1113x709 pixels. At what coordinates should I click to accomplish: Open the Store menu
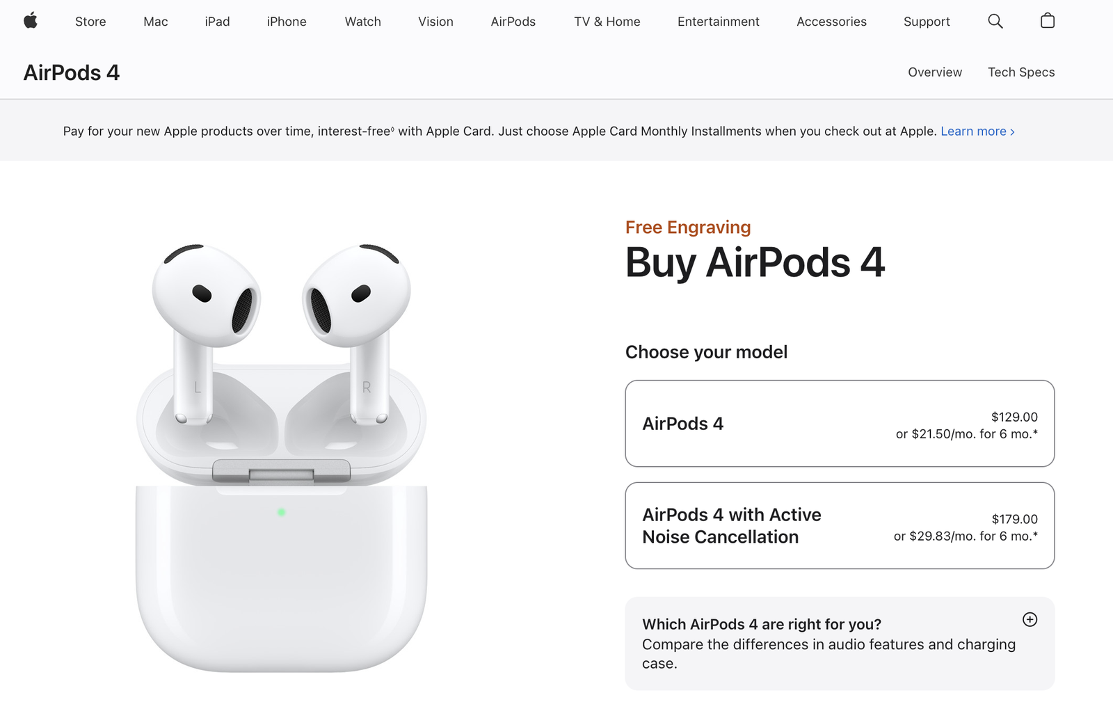[90, 22]
